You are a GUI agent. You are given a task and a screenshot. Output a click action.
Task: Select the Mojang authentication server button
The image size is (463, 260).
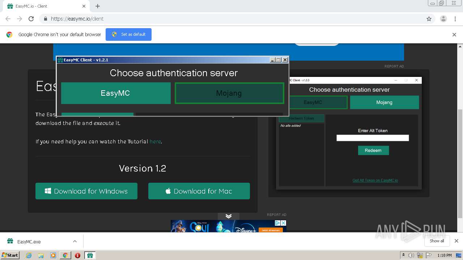(x=229, y=93)
